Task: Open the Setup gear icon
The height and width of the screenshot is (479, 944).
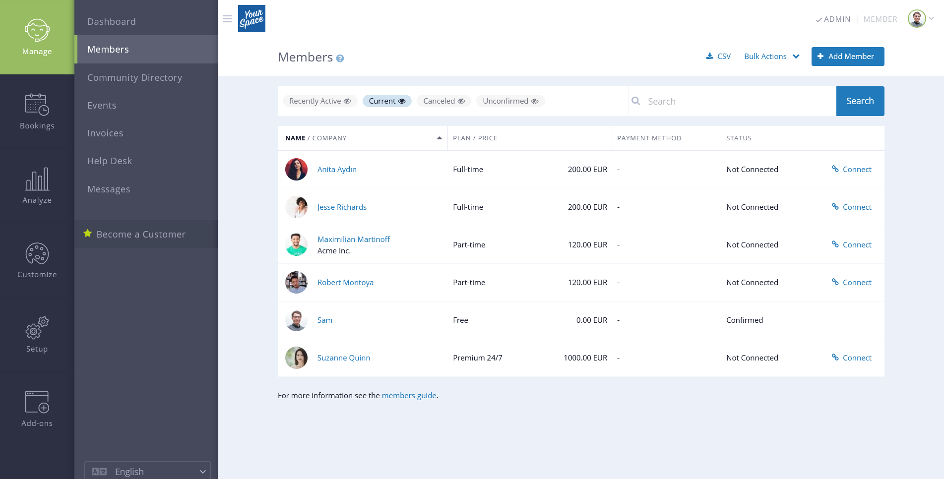Action: click(37, 327)
